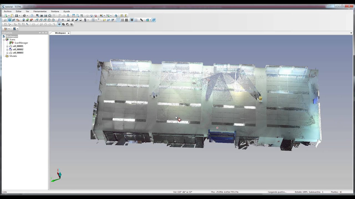Open the blue cube icon dropdown arrow
The width and height of the screenshot is (355, 199).
click(x=150, y=20)
